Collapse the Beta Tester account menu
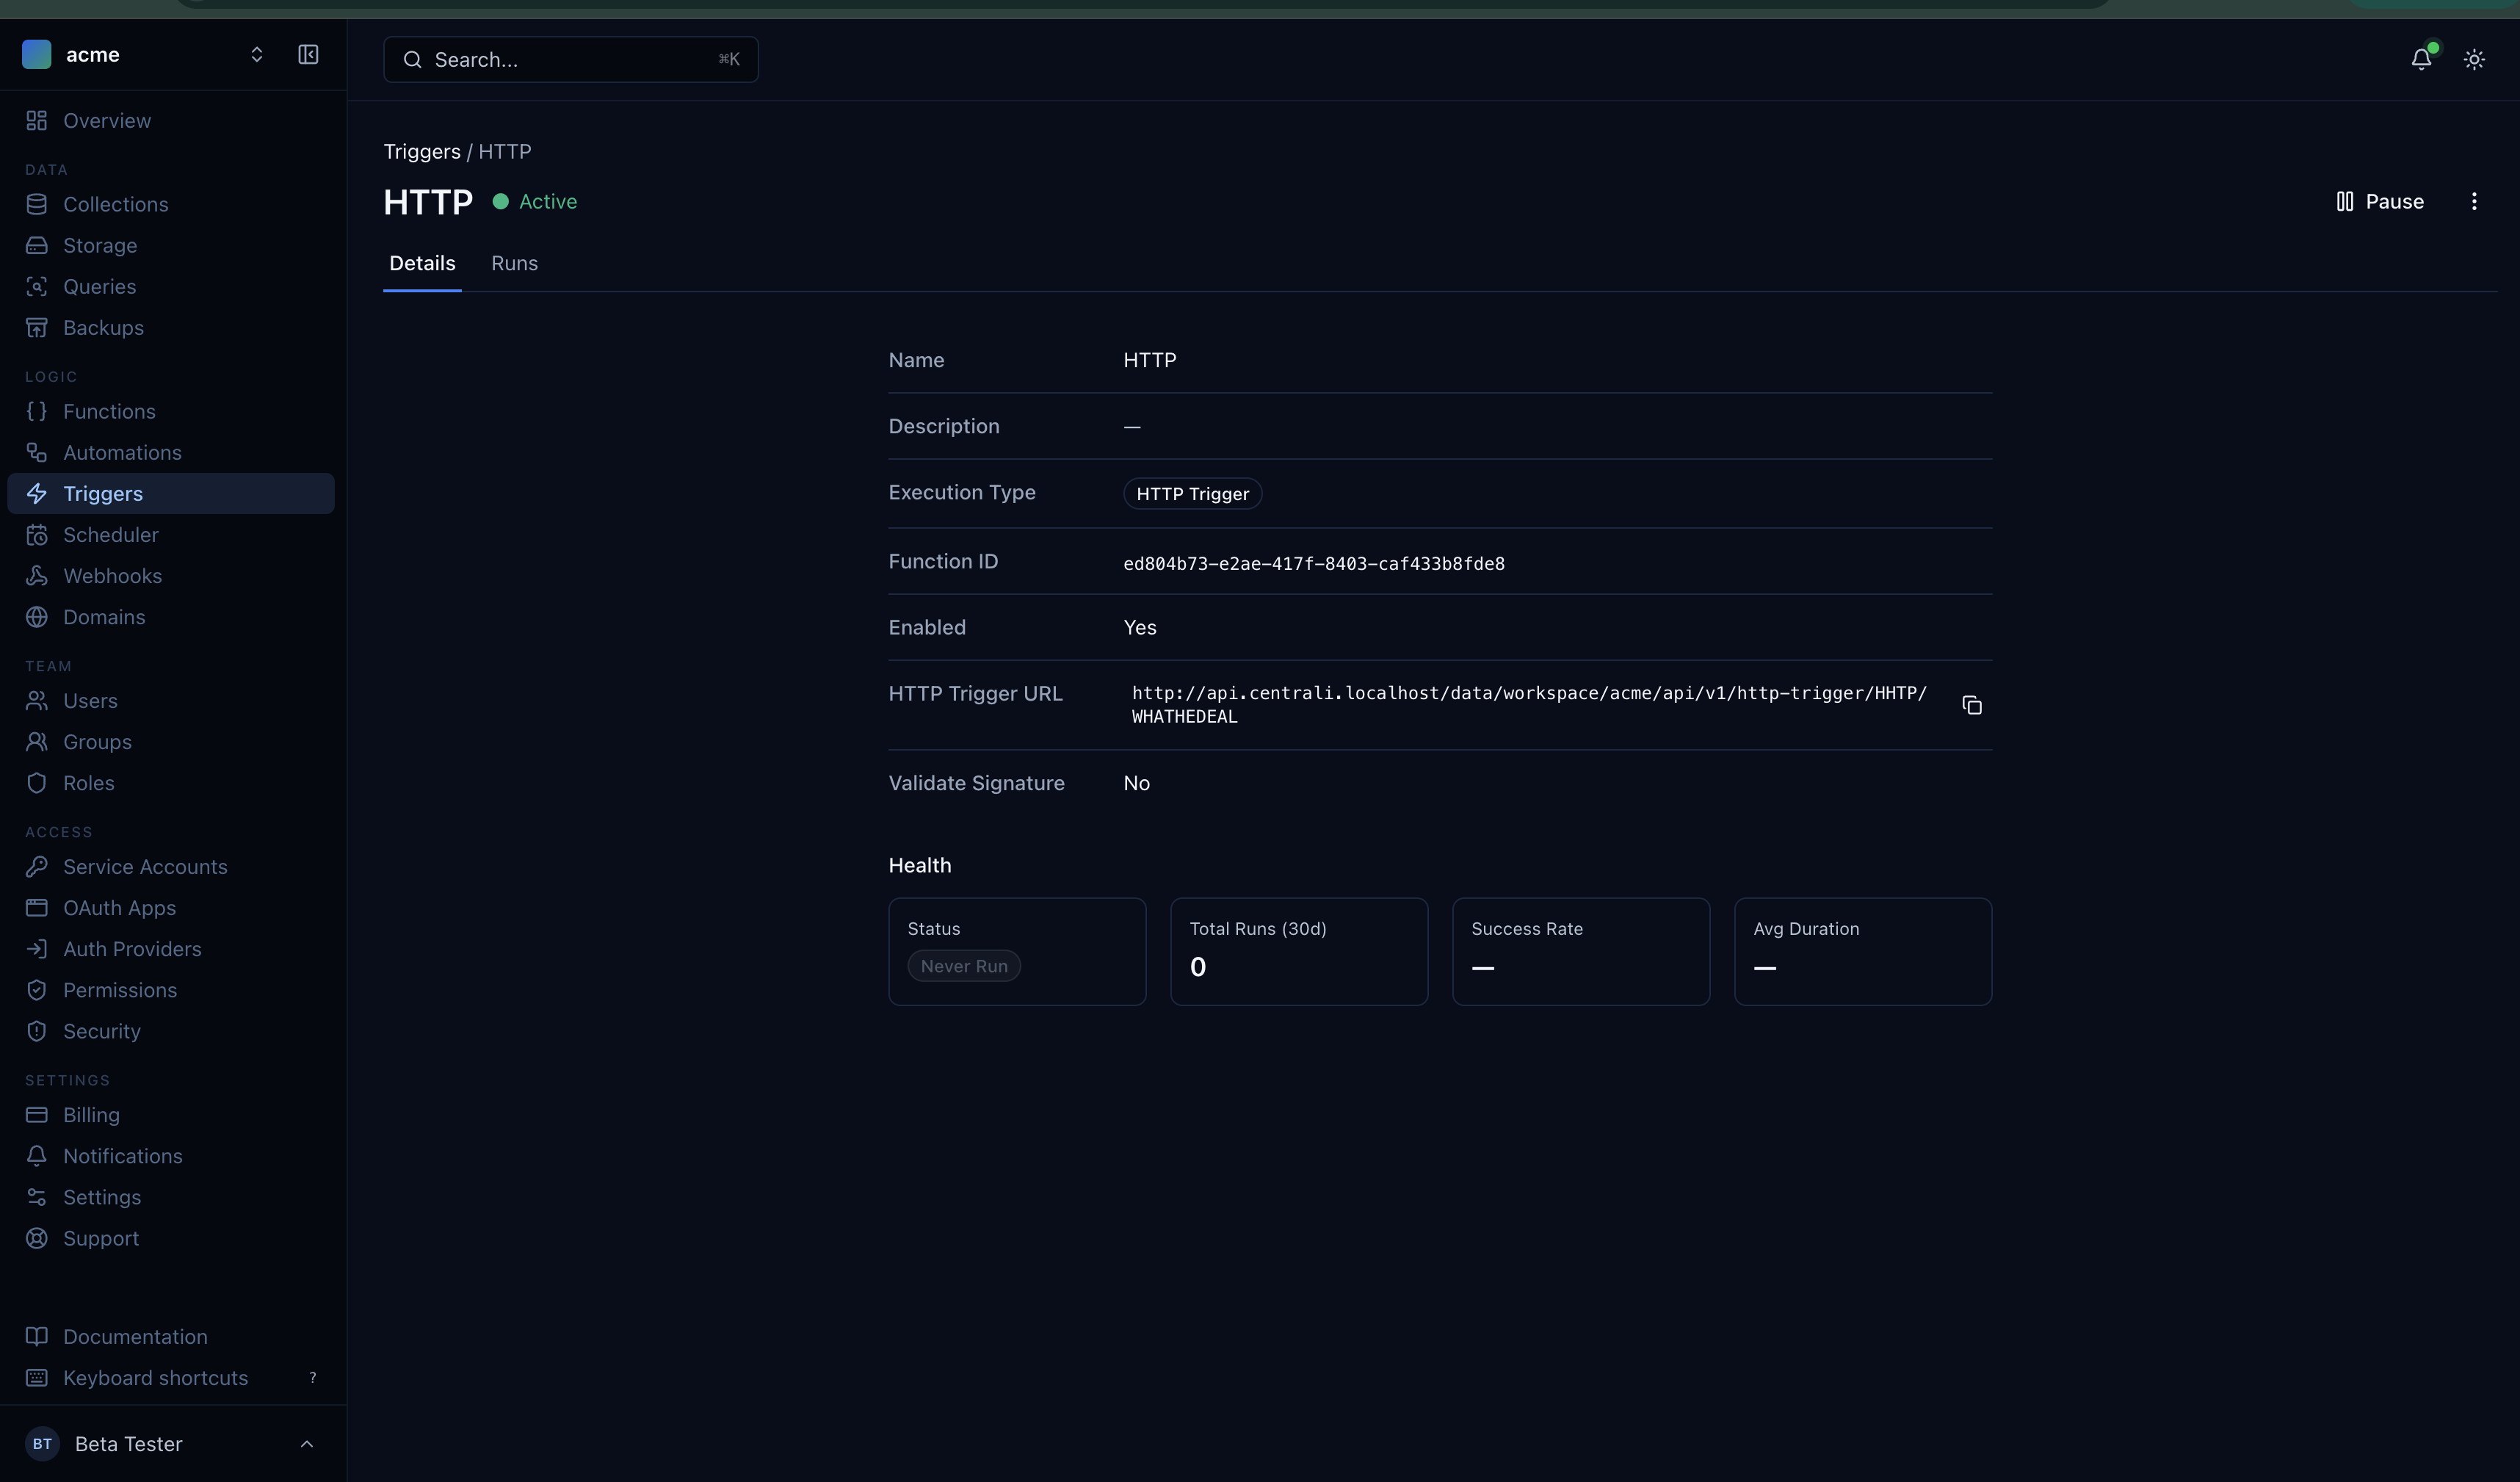 (x=306, y=1444)
